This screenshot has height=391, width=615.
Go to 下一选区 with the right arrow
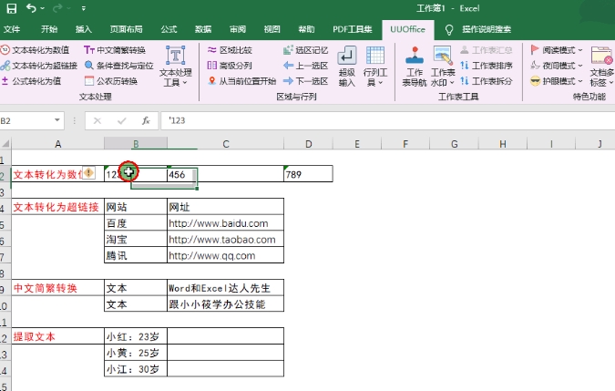point(305,81)
